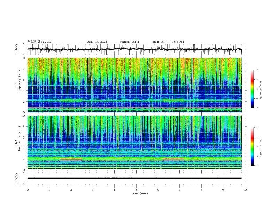Screen dimensions: 276x213
Task: Click the "ch.1(V)" waveform axis label
Action: click(17, 49)
